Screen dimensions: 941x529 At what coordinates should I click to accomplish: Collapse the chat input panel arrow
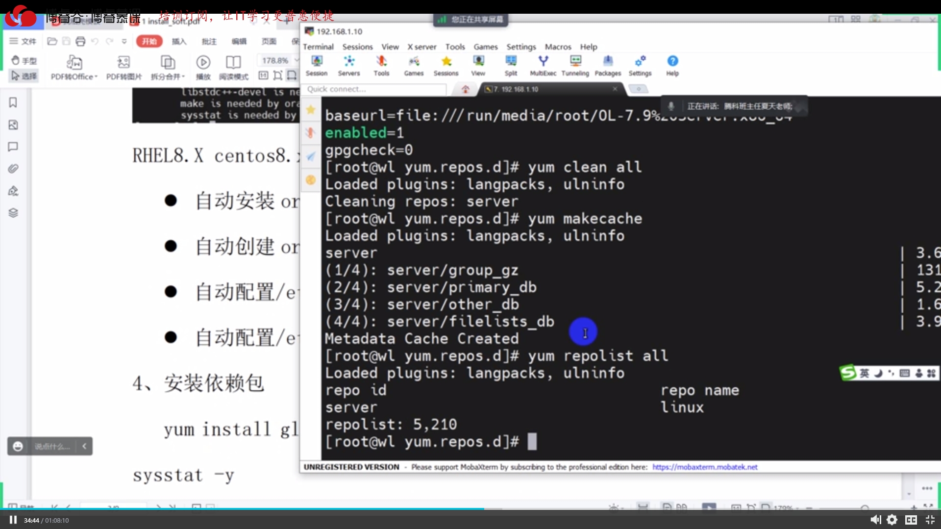(x=84, y=446)
